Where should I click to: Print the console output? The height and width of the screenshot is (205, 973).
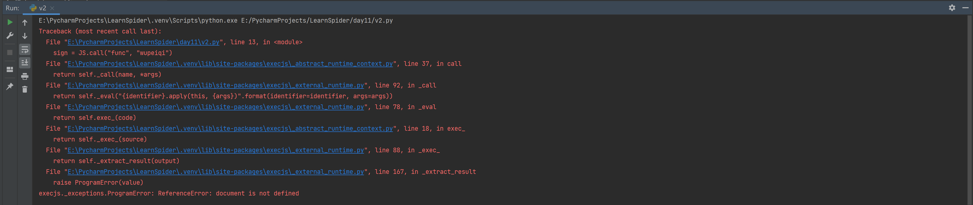25,76
